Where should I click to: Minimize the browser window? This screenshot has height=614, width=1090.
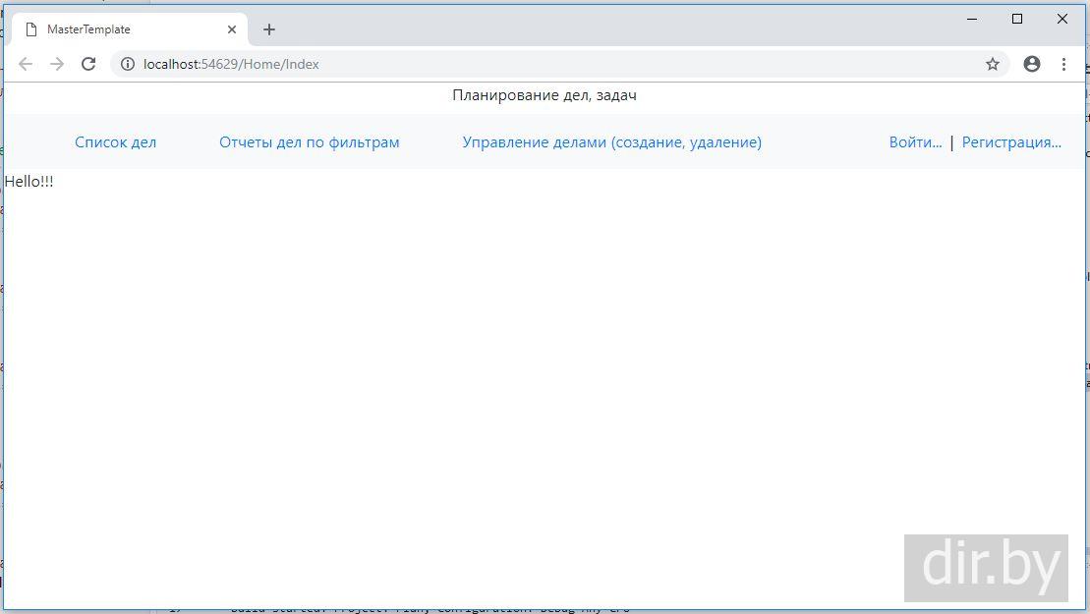(x=972, y=19)
